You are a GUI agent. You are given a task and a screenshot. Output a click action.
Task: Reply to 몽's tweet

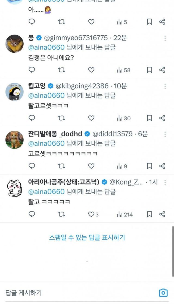32,70
